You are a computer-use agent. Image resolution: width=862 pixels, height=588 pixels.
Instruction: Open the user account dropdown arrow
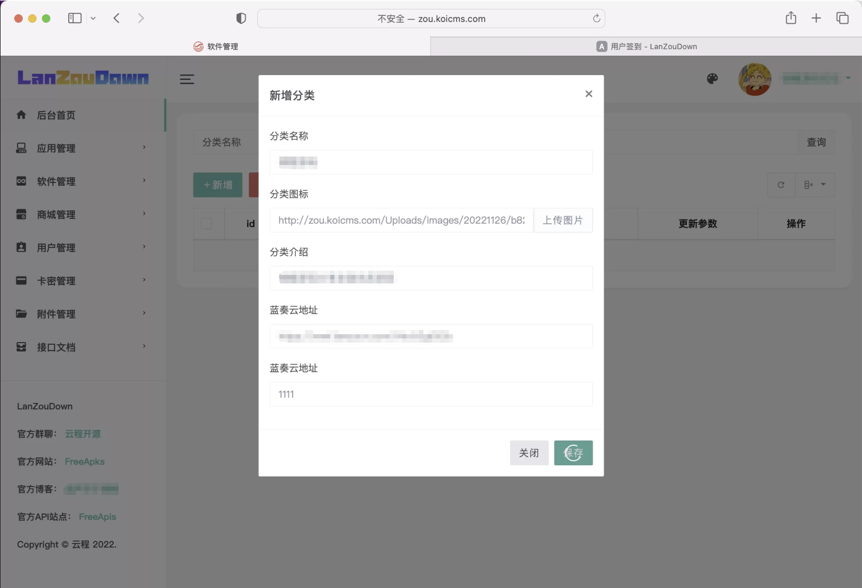[x=848, y=78]
